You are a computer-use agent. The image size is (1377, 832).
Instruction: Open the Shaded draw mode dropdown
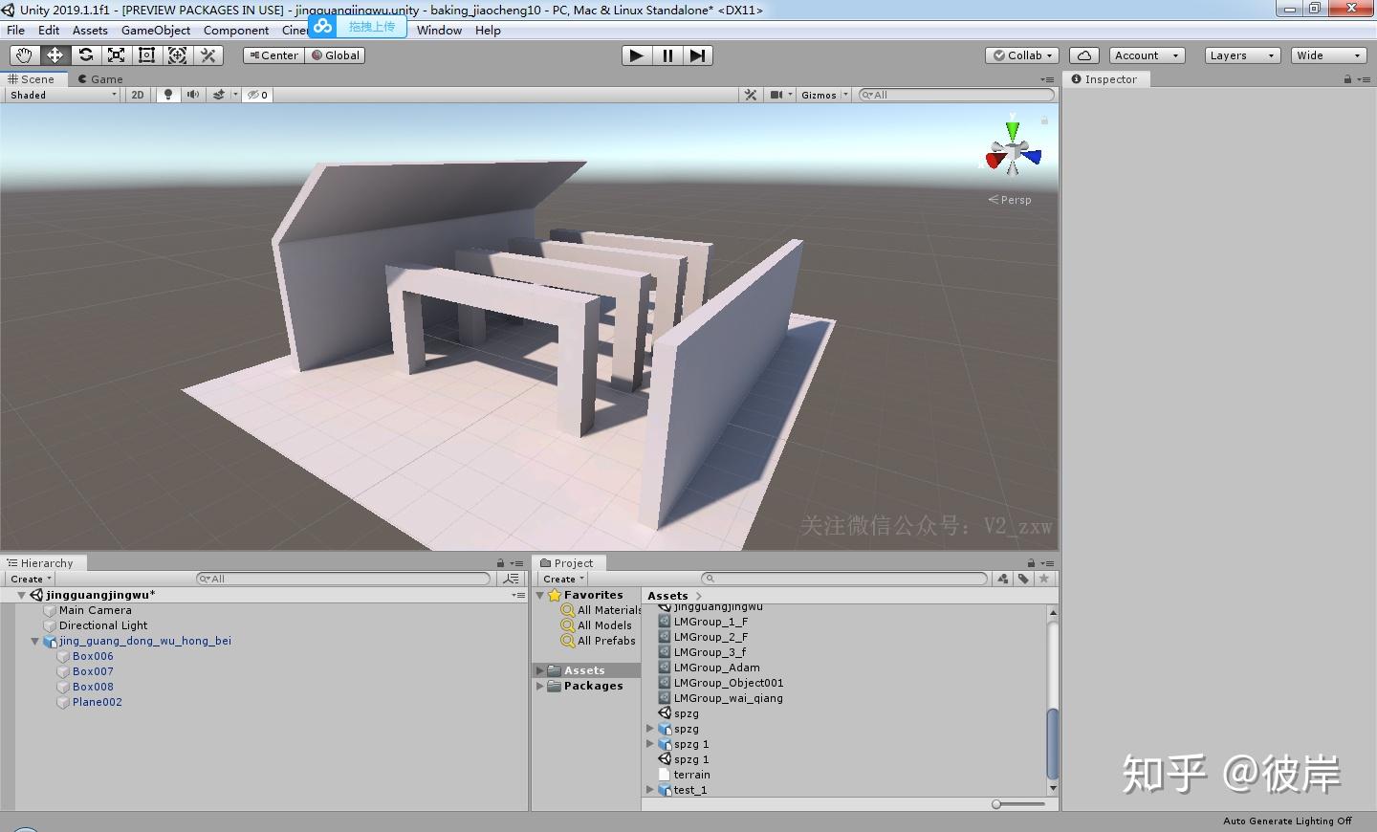pyautogui.click(x=63, y=95)
